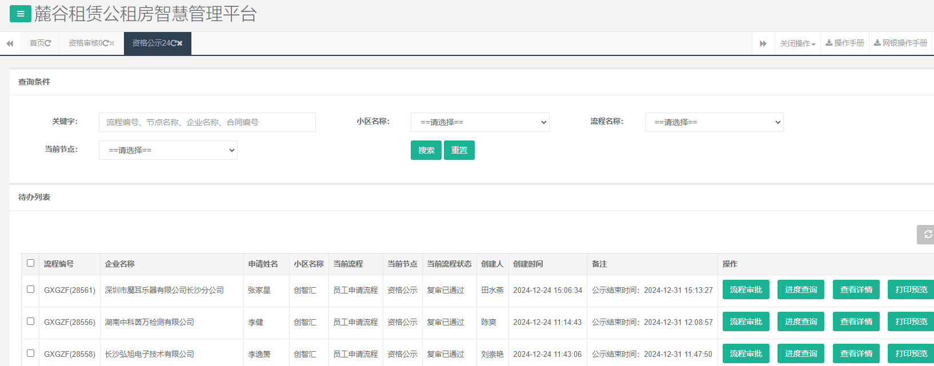Download the 操作手册 manual
934x366 pixels.
tap(845, 43)
